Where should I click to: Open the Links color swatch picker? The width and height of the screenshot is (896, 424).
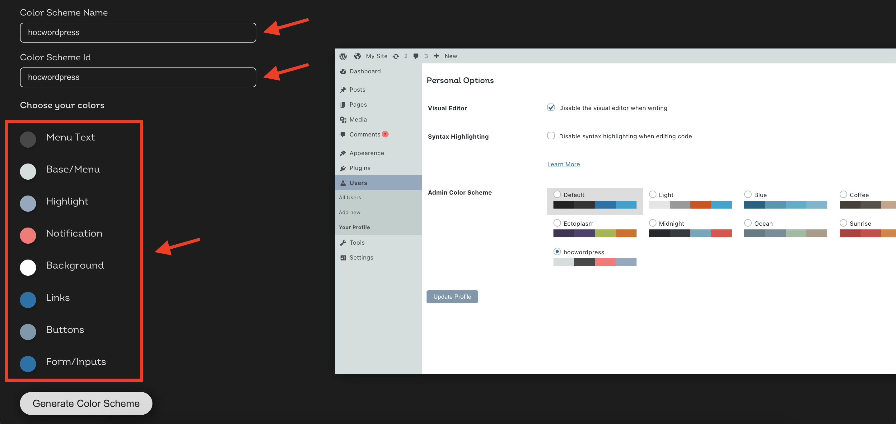click(28, 300)
